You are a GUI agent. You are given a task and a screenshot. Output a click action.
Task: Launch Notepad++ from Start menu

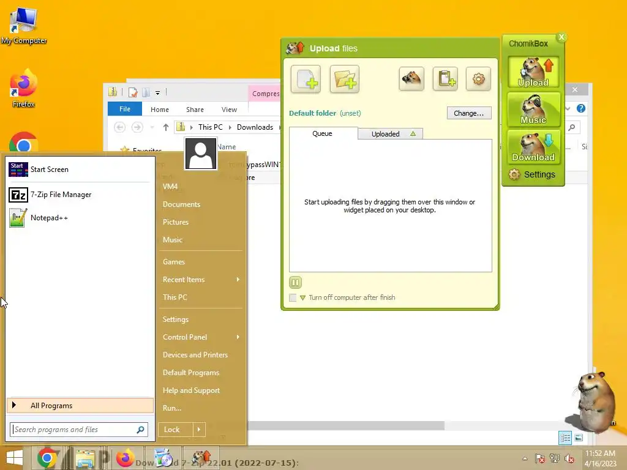coord(80,218)
